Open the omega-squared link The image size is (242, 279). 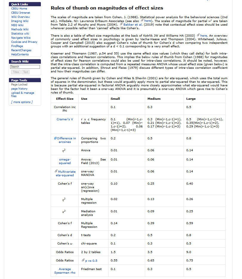coord(65,161)
